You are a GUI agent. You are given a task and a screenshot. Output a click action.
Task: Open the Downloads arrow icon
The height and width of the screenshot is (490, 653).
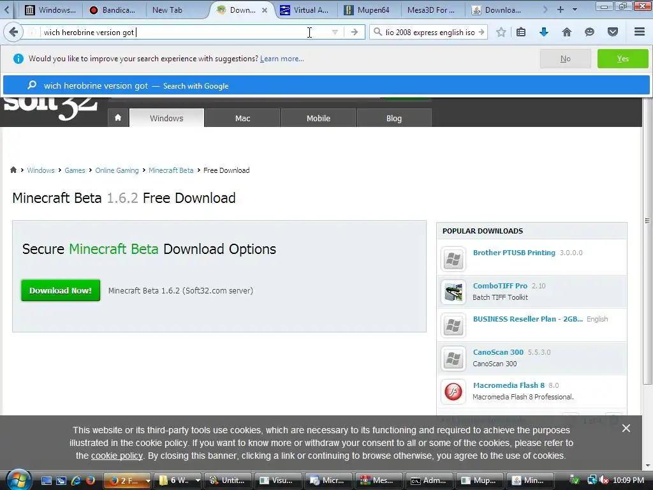coord(543,32)
